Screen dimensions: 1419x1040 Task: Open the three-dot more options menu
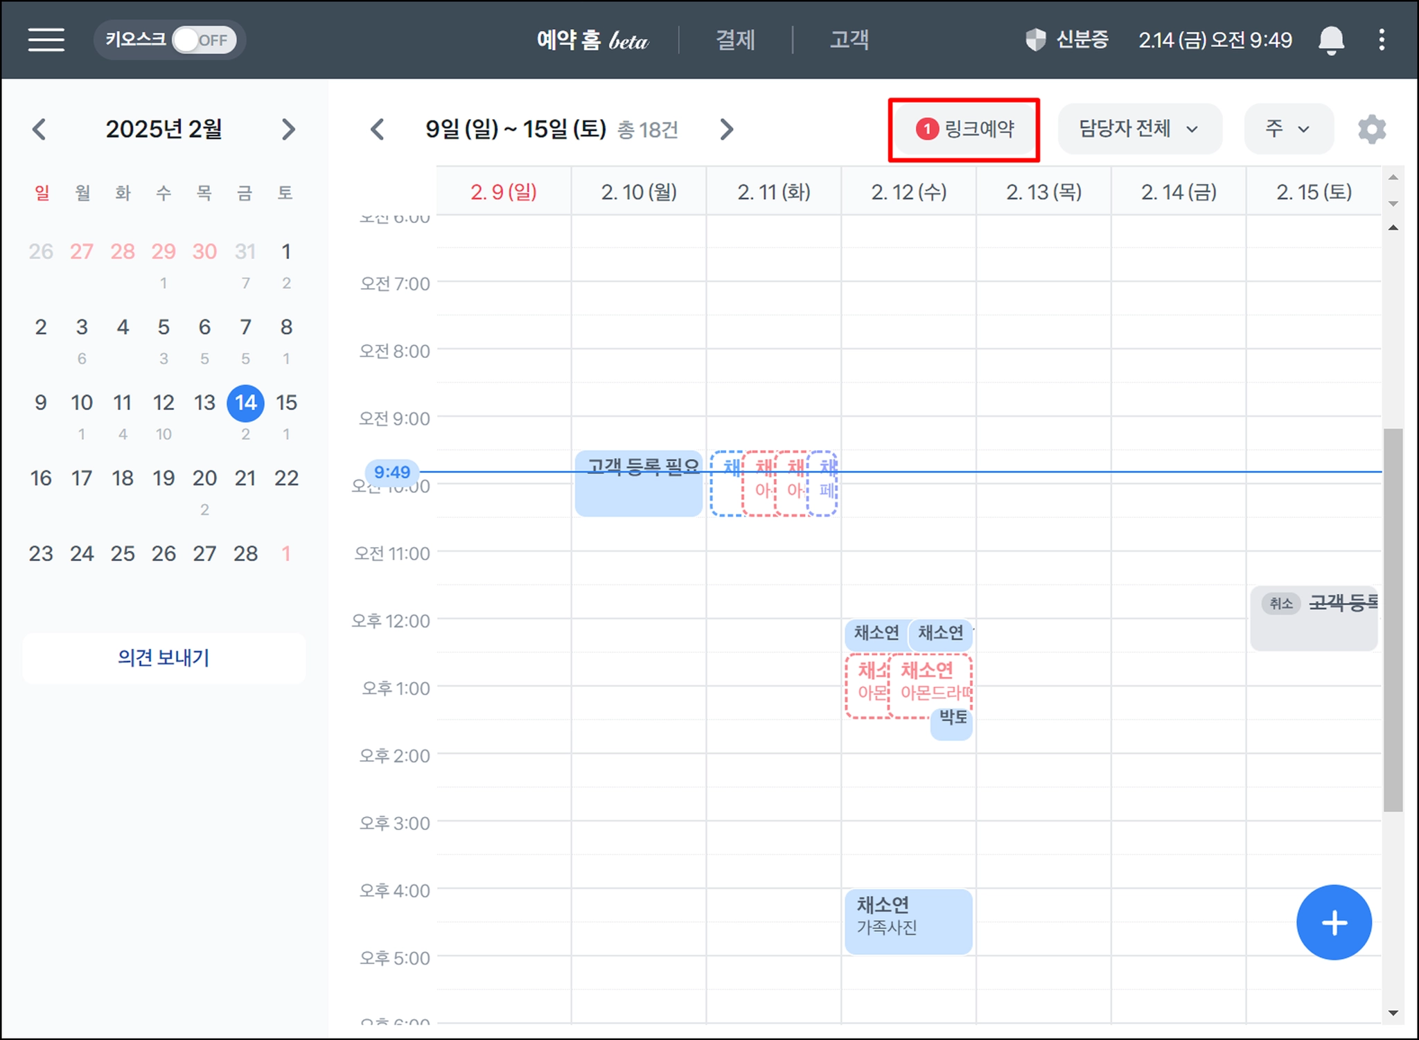pos(1381,40)
